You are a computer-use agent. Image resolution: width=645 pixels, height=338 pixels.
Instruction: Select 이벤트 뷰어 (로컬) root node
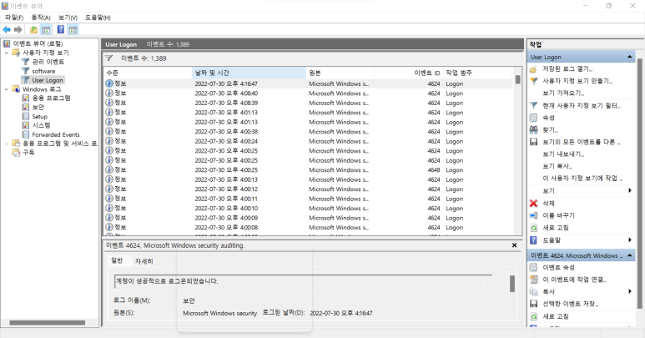(38, 43)
